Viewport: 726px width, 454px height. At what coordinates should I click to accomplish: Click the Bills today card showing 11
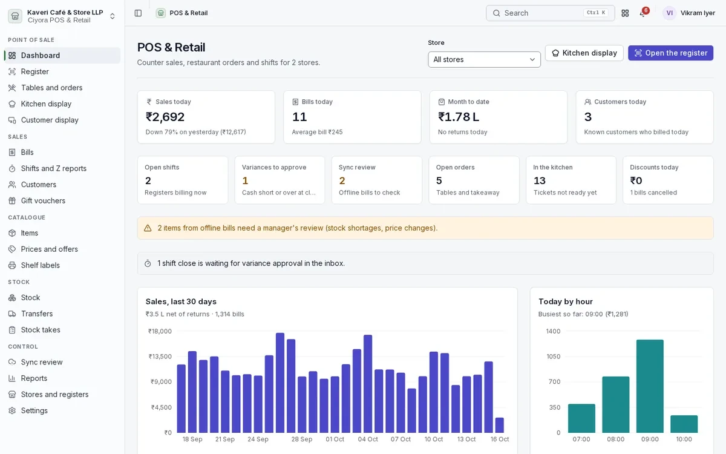tap(352, 117)
